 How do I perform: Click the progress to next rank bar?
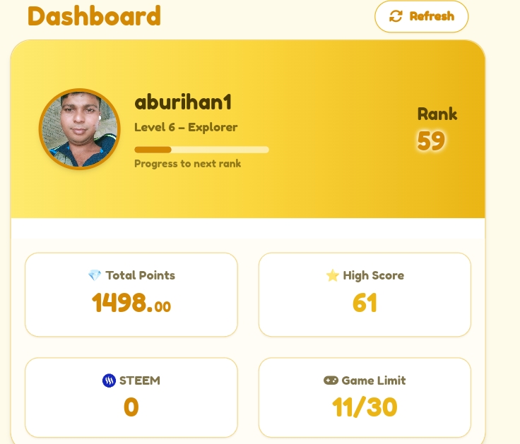click(x=201, y=150)
